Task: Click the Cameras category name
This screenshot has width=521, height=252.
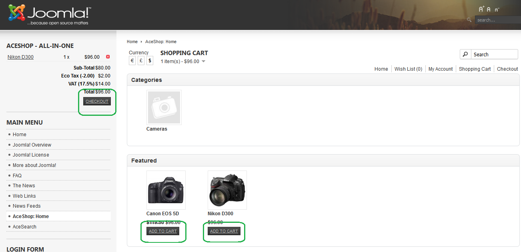Action: pos(157,129)
